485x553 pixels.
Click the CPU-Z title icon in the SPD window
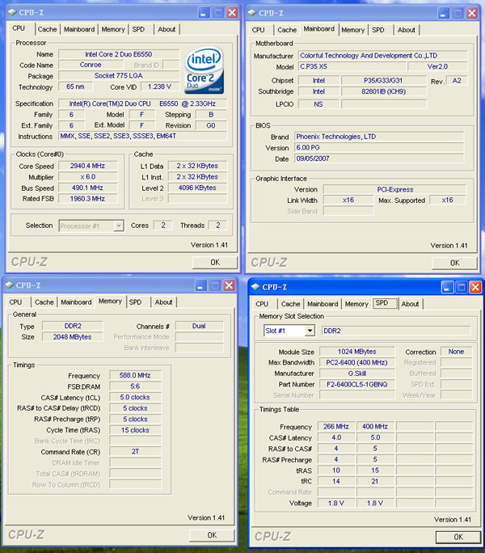[x=255, y=287]
